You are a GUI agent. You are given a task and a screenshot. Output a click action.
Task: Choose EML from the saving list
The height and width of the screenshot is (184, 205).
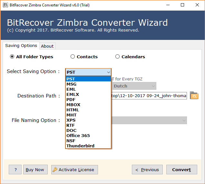point(88,89)
